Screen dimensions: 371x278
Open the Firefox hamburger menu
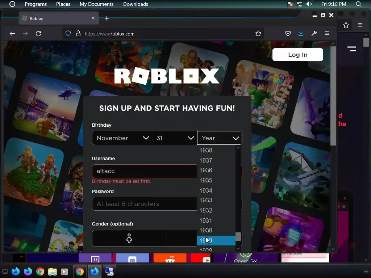(x=327, y=33)
